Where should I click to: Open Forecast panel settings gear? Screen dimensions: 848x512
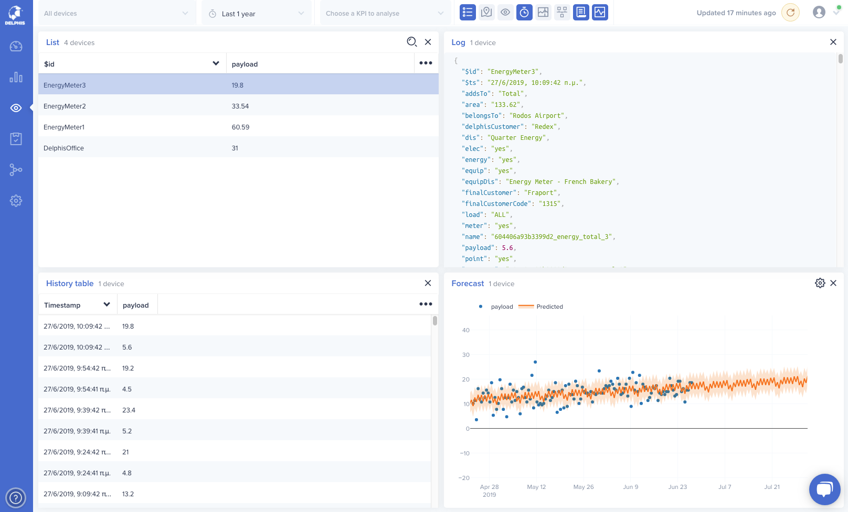tap(820, 283)
